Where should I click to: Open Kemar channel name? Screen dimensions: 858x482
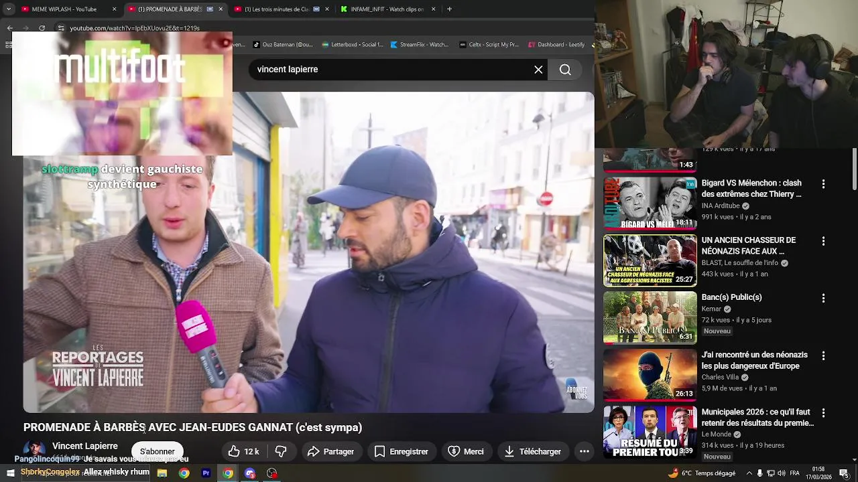(711, 309)
